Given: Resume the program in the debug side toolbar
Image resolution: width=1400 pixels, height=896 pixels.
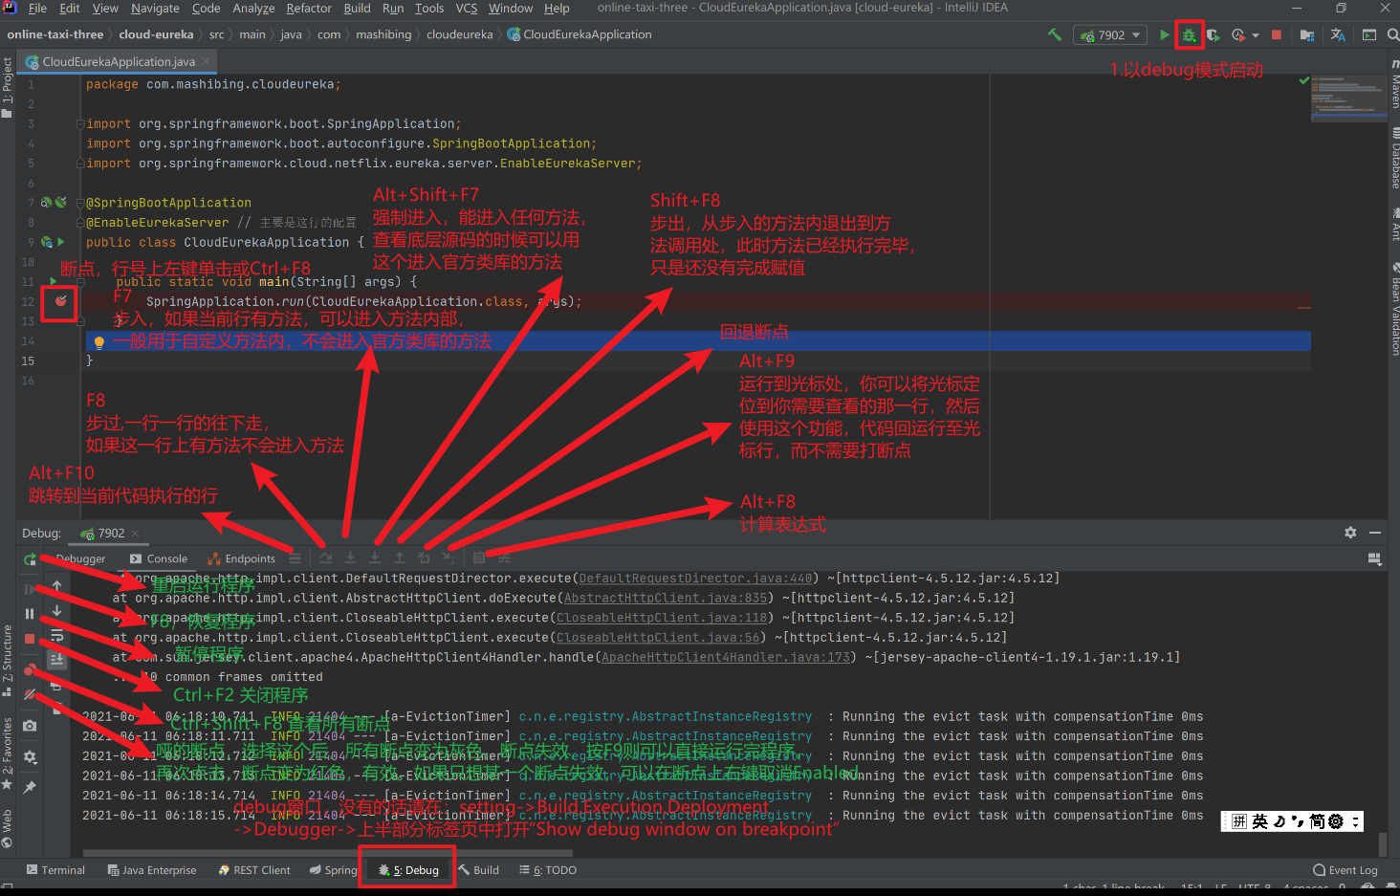Looking at the screenshot, I should click(30, 589).
